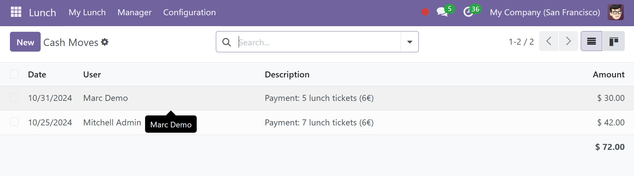Switch to list view

591,41
